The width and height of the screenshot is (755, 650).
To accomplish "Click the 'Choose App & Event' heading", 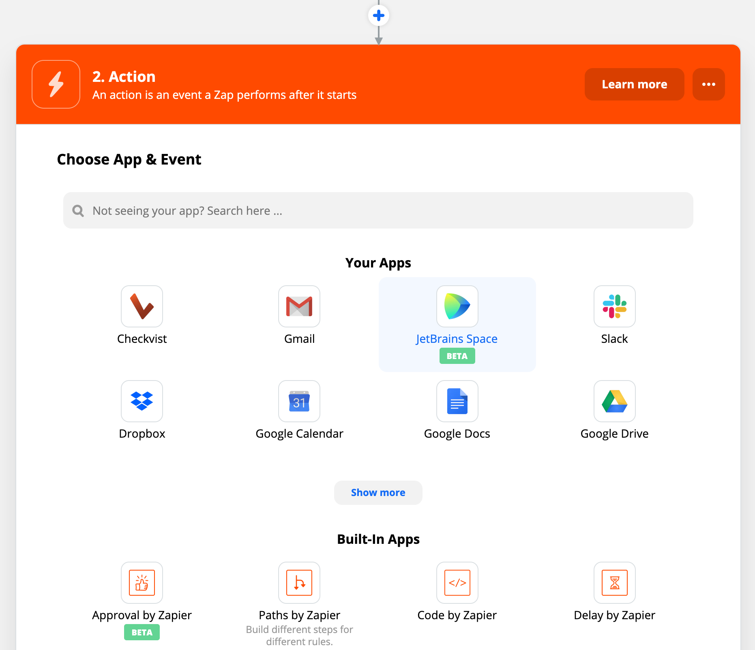I will pos(129,160).
